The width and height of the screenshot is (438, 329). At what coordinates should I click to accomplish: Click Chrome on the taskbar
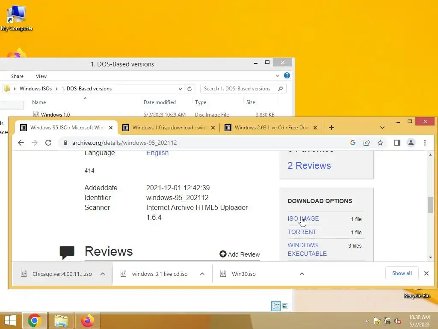click(35, 320)
